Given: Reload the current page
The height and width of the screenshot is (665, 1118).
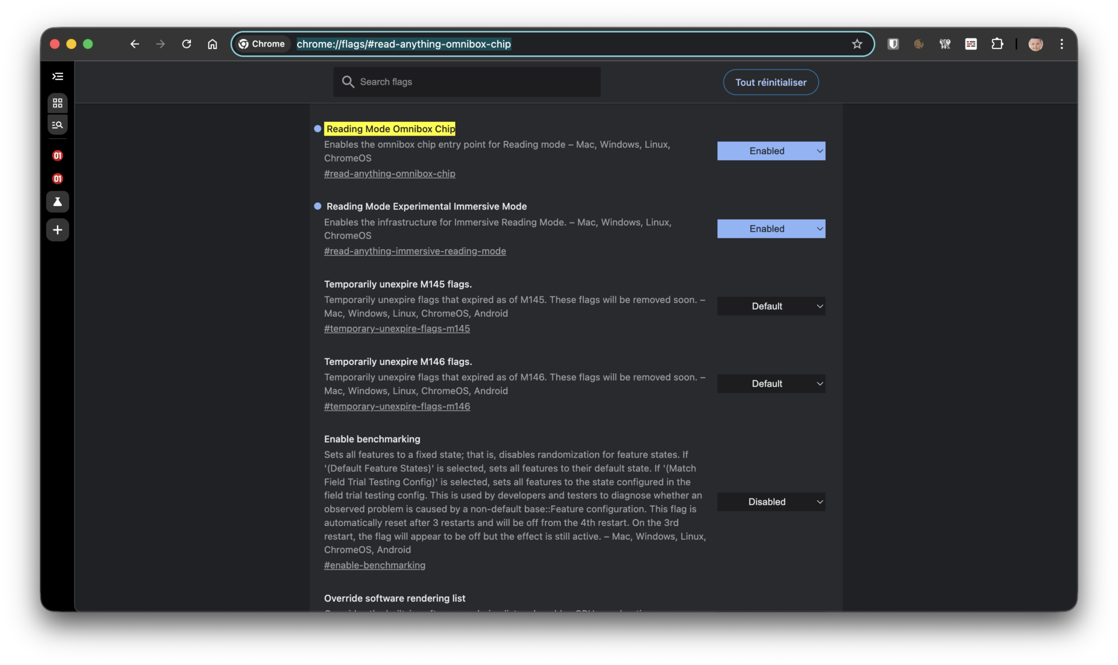Looking at the screenshot, I should tap(186, 44).
